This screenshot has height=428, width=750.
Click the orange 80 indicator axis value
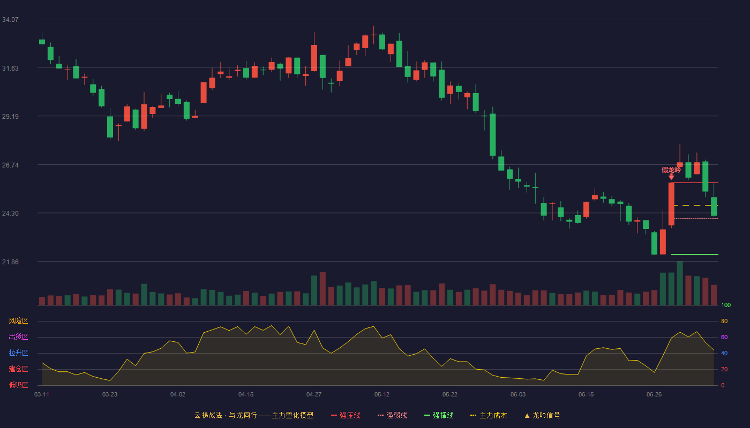pyautogui.click(x=724, y=322)
